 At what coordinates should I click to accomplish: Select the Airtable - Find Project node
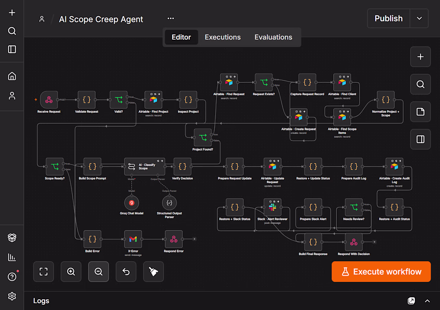pos(153,100)
